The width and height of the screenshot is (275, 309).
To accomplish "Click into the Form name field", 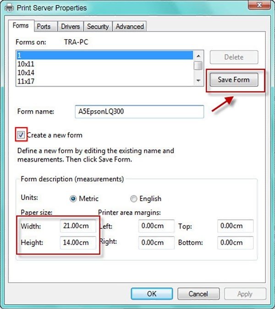I will (x=139, y=112).
